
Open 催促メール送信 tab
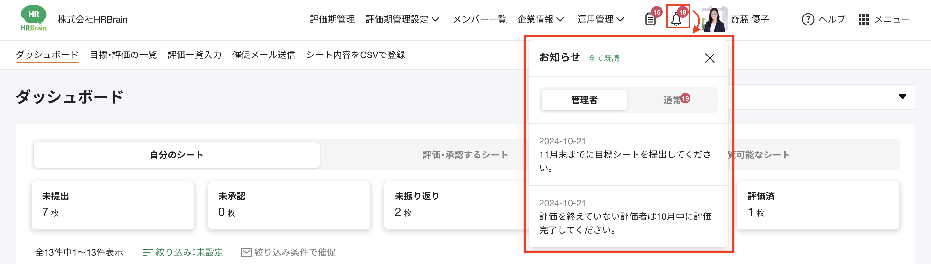tap(263, 55)
